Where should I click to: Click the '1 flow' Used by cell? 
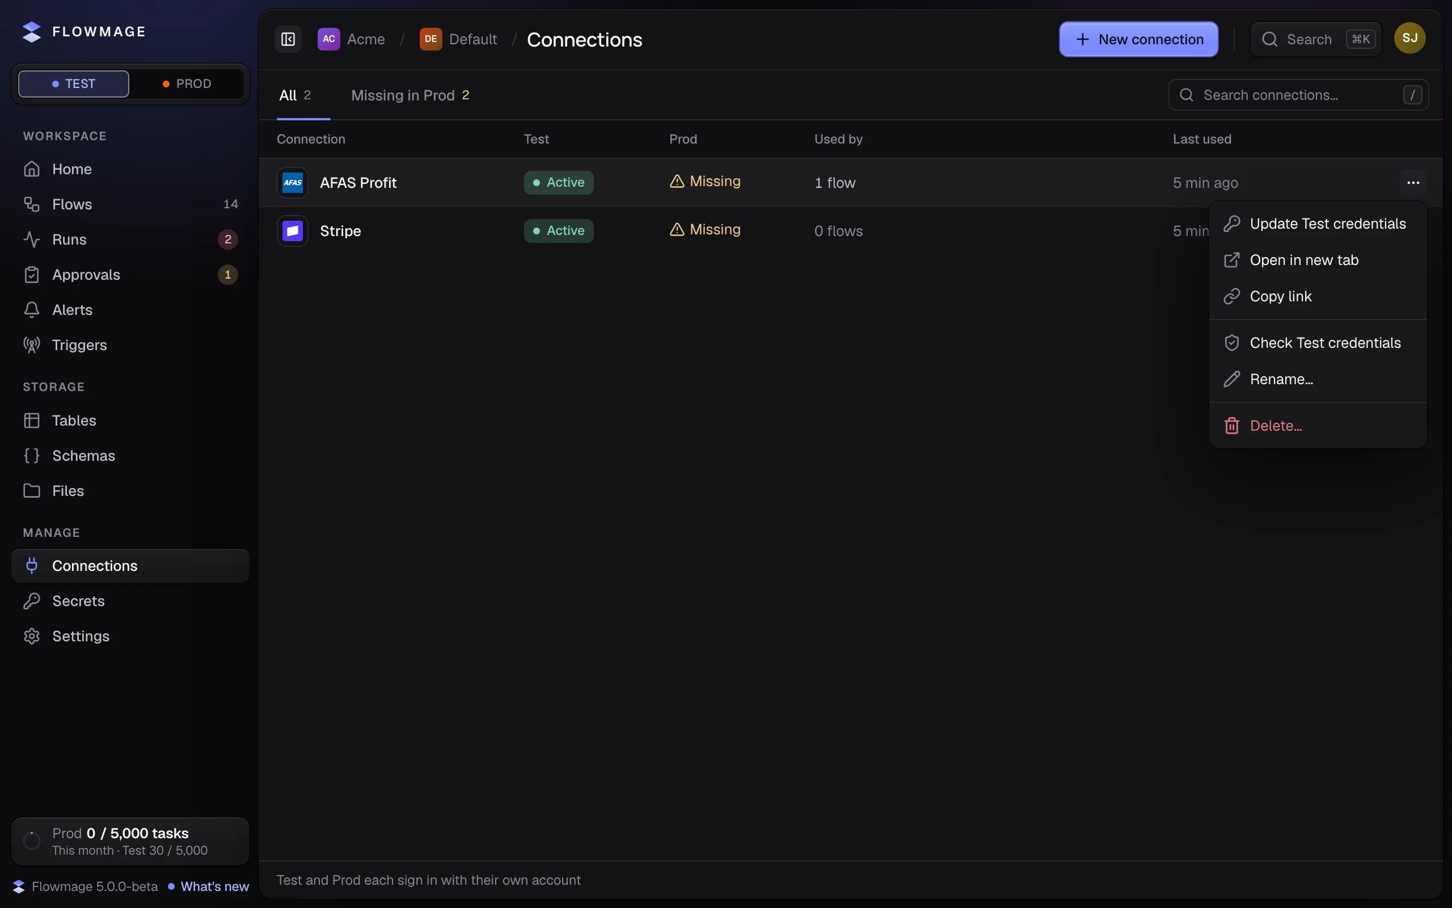tap(834, 183)
